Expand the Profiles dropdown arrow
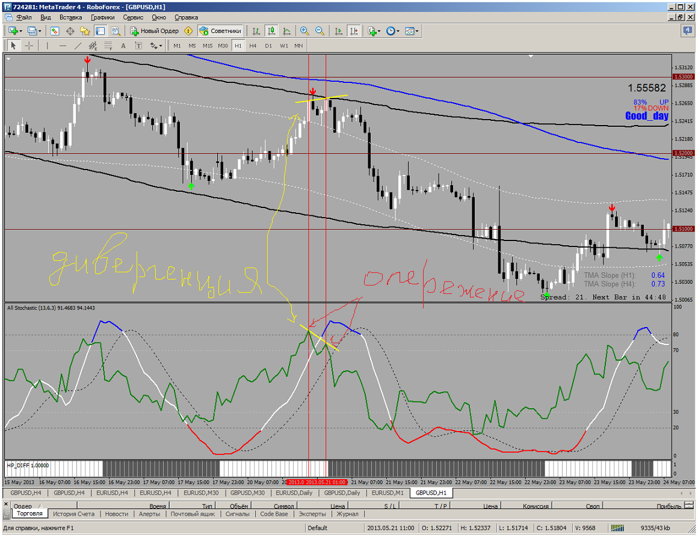This screenshot has height=535, width=698. coord(40,31)
